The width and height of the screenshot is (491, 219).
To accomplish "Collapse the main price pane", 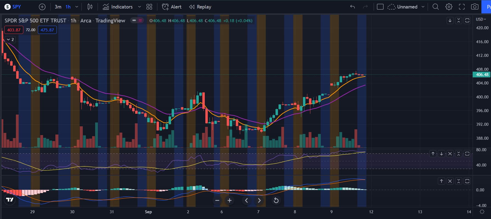I will point(459,21).
